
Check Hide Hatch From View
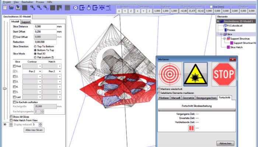11,121
